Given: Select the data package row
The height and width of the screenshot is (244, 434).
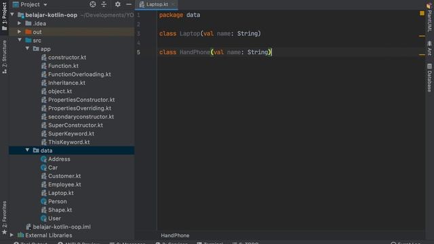Looking at the screenshot, I should [71, 150].
